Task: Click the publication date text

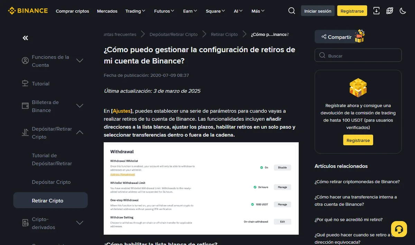Action: point(146,75)
